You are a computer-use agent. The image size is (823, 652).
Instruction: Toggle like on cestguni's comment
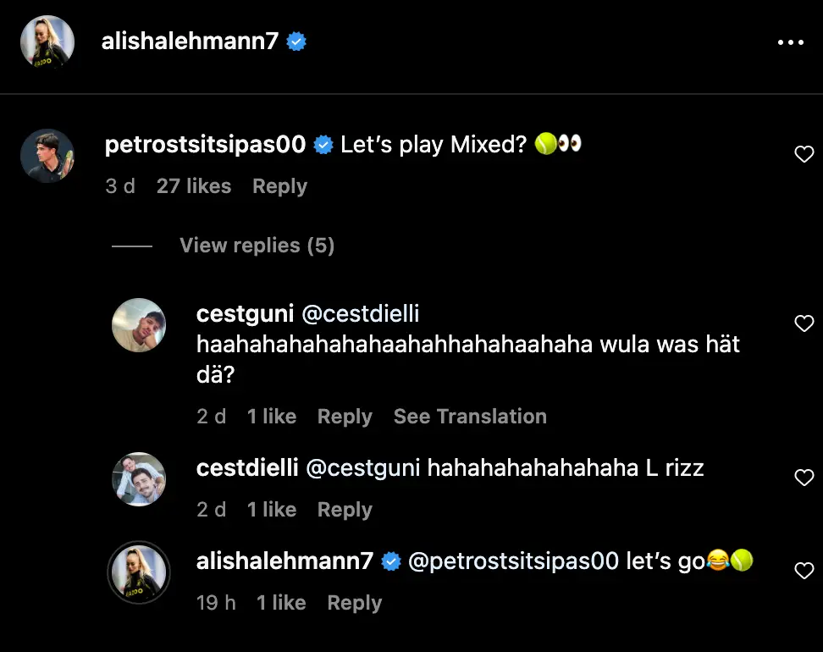(x=804, y=323)
